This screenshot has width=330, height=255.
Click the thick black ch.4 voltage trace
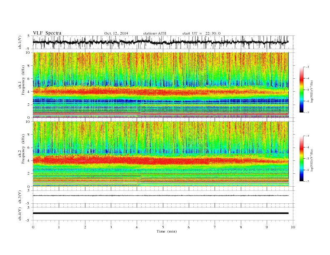click(x=160, y=213)
